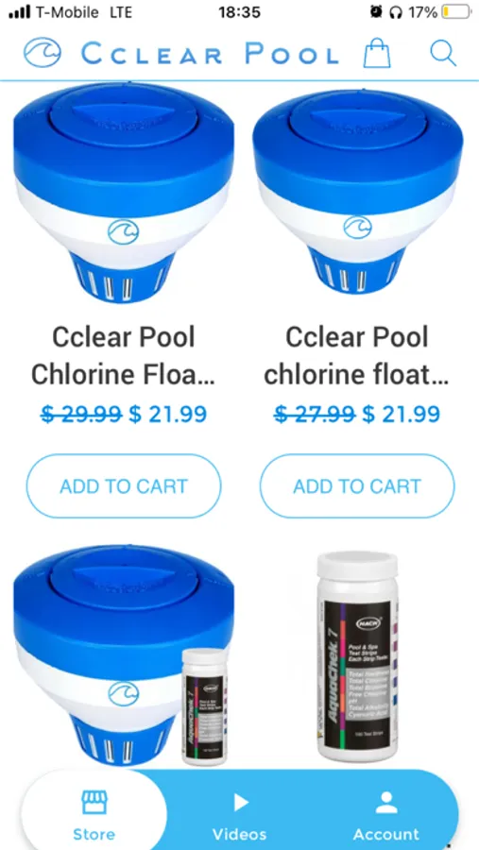
Task: Open the right Cclear Pool chlorine float... title
Action: (x=356, y=356)
